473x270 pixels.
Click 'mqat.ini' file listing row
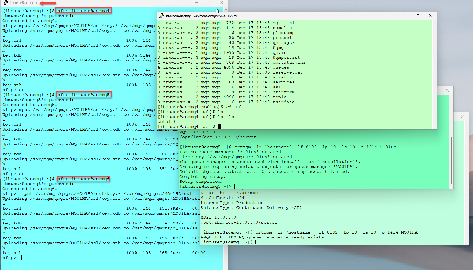pos(226,23)
